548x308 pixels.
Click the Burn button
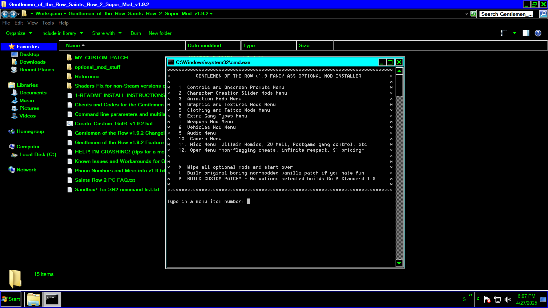(136, 33)
